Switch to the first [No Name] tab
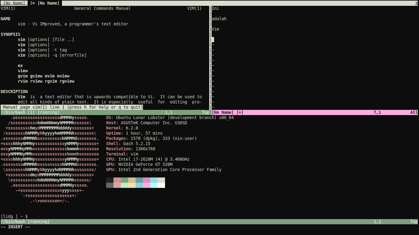Screen dimensions: 419x235 [x=14, y=3]
